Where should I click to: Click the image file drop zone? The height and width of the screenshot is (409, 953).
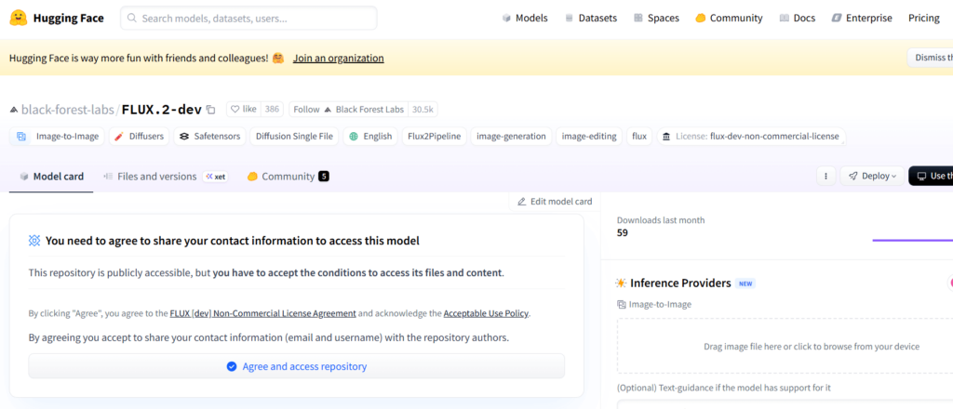785,347
